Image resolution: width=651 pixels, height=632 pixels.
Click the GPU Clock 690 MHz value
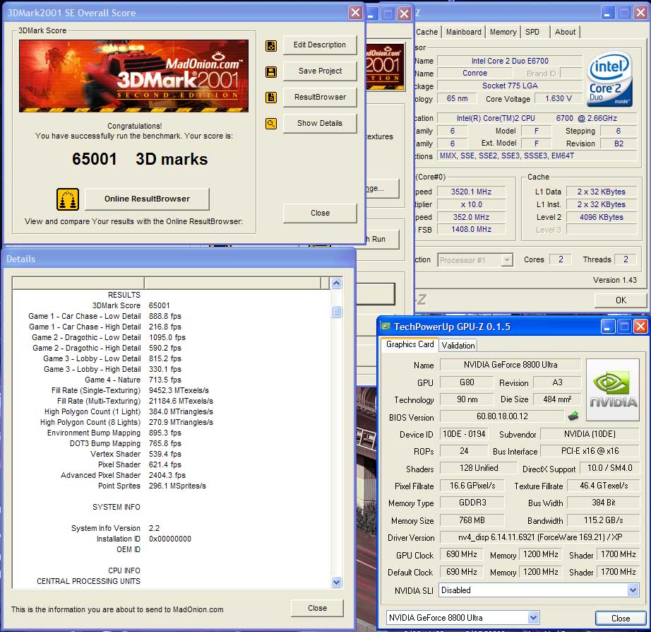point(461,554)
